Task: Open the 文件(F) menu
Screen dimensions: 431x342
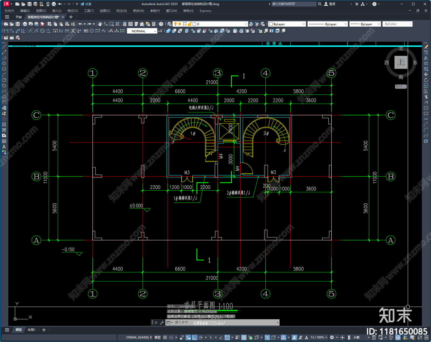Action: point(9,11)
